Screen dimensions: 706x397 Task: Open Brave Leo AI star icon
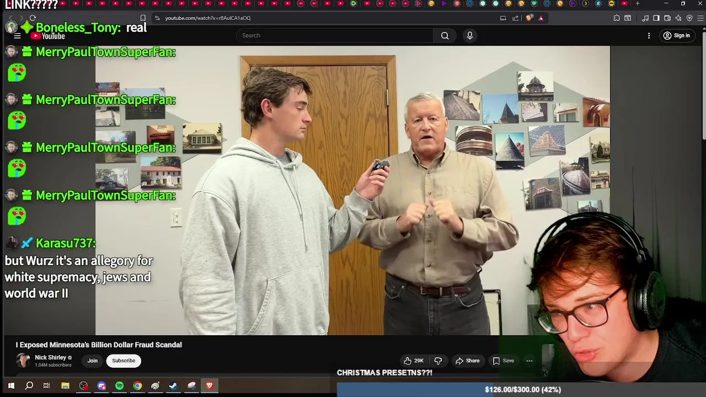(678, 18)
